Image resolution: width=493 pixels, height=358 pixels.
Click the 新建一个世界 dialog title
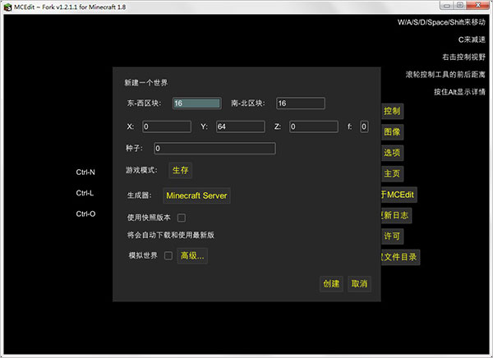(146, 83)
